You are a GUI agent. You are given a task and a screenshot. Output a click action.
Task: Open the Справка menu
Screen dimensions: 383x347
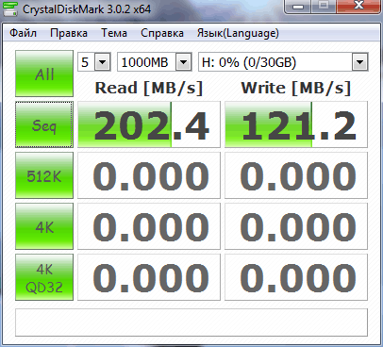point(162,33)
